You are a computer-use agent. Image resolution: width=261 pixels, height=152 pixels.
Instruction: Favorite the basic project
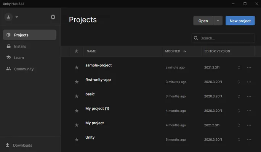pyautogui.click(x=77, y=96)
